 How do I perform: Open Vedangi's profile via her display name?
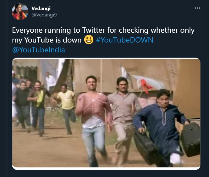click(41, 8)
